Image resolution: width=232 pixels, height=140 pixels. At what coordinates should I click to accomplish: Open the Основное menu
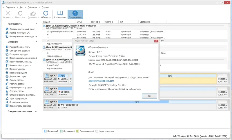pyautogui.click(x=10, y=7)
